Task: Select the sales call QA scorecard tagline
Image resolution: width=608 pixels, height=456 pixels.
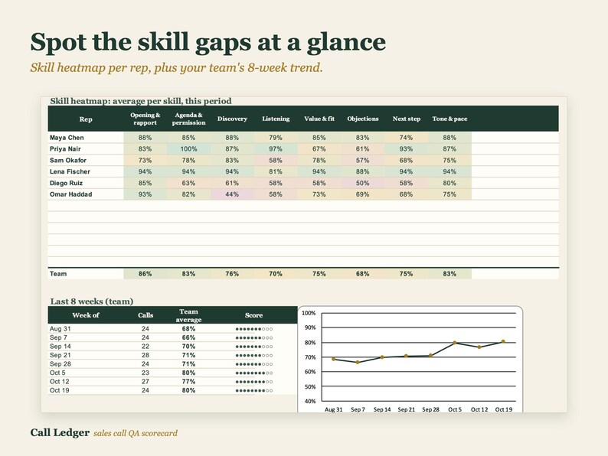Action: [136, 433]
